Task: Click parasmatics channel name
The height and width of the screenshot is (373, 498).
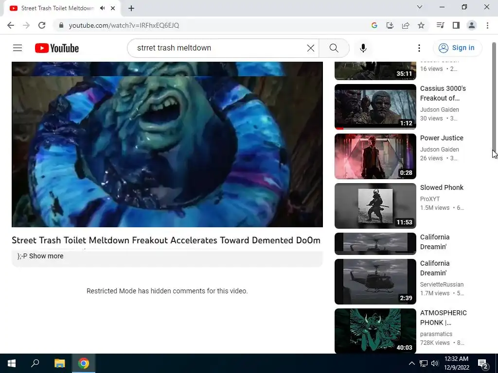Action: pos(436,334)
